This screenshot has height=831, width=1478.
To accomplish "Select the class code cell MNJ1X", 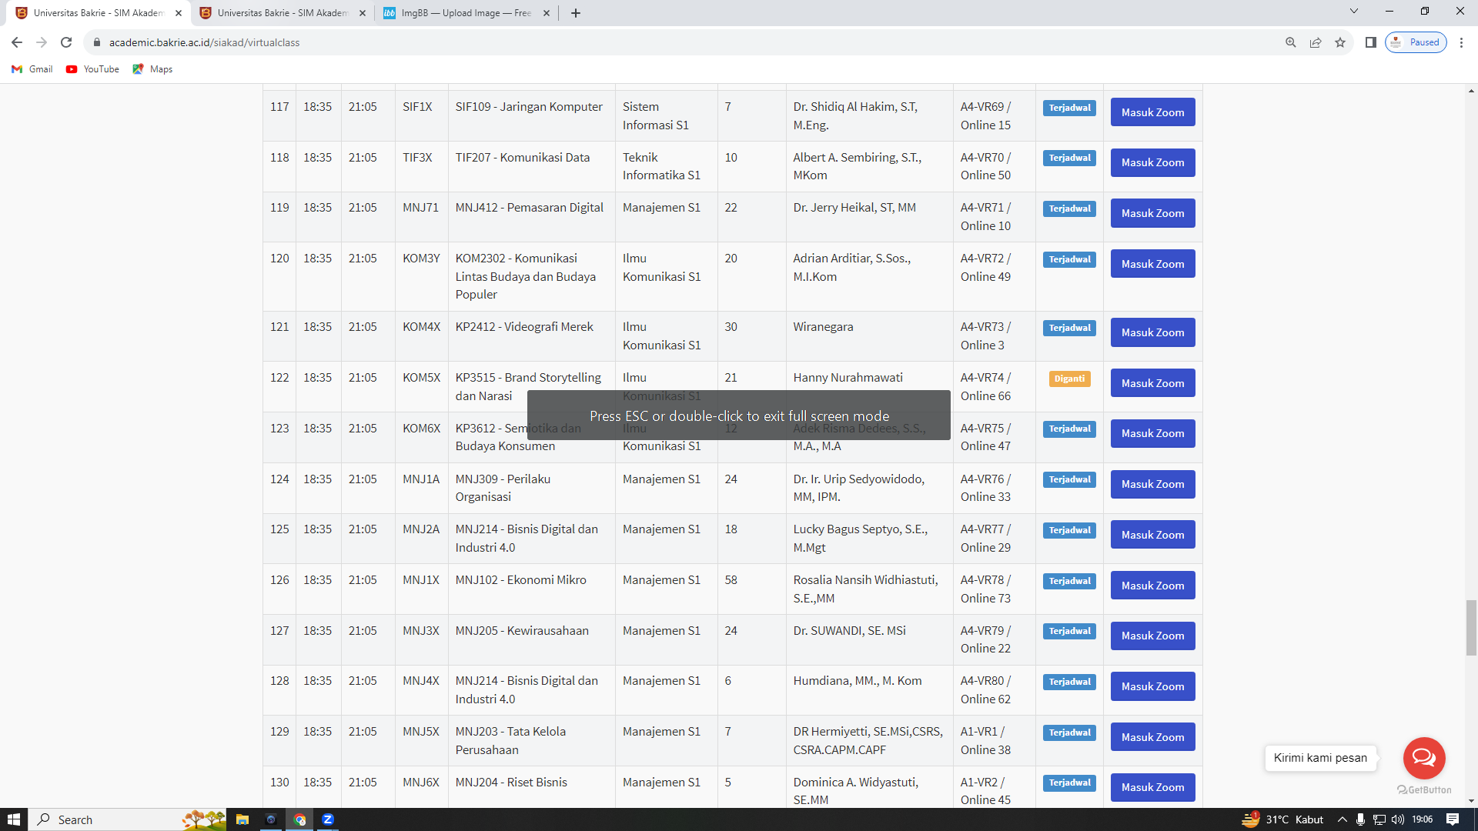I will (x=421, y=589).
